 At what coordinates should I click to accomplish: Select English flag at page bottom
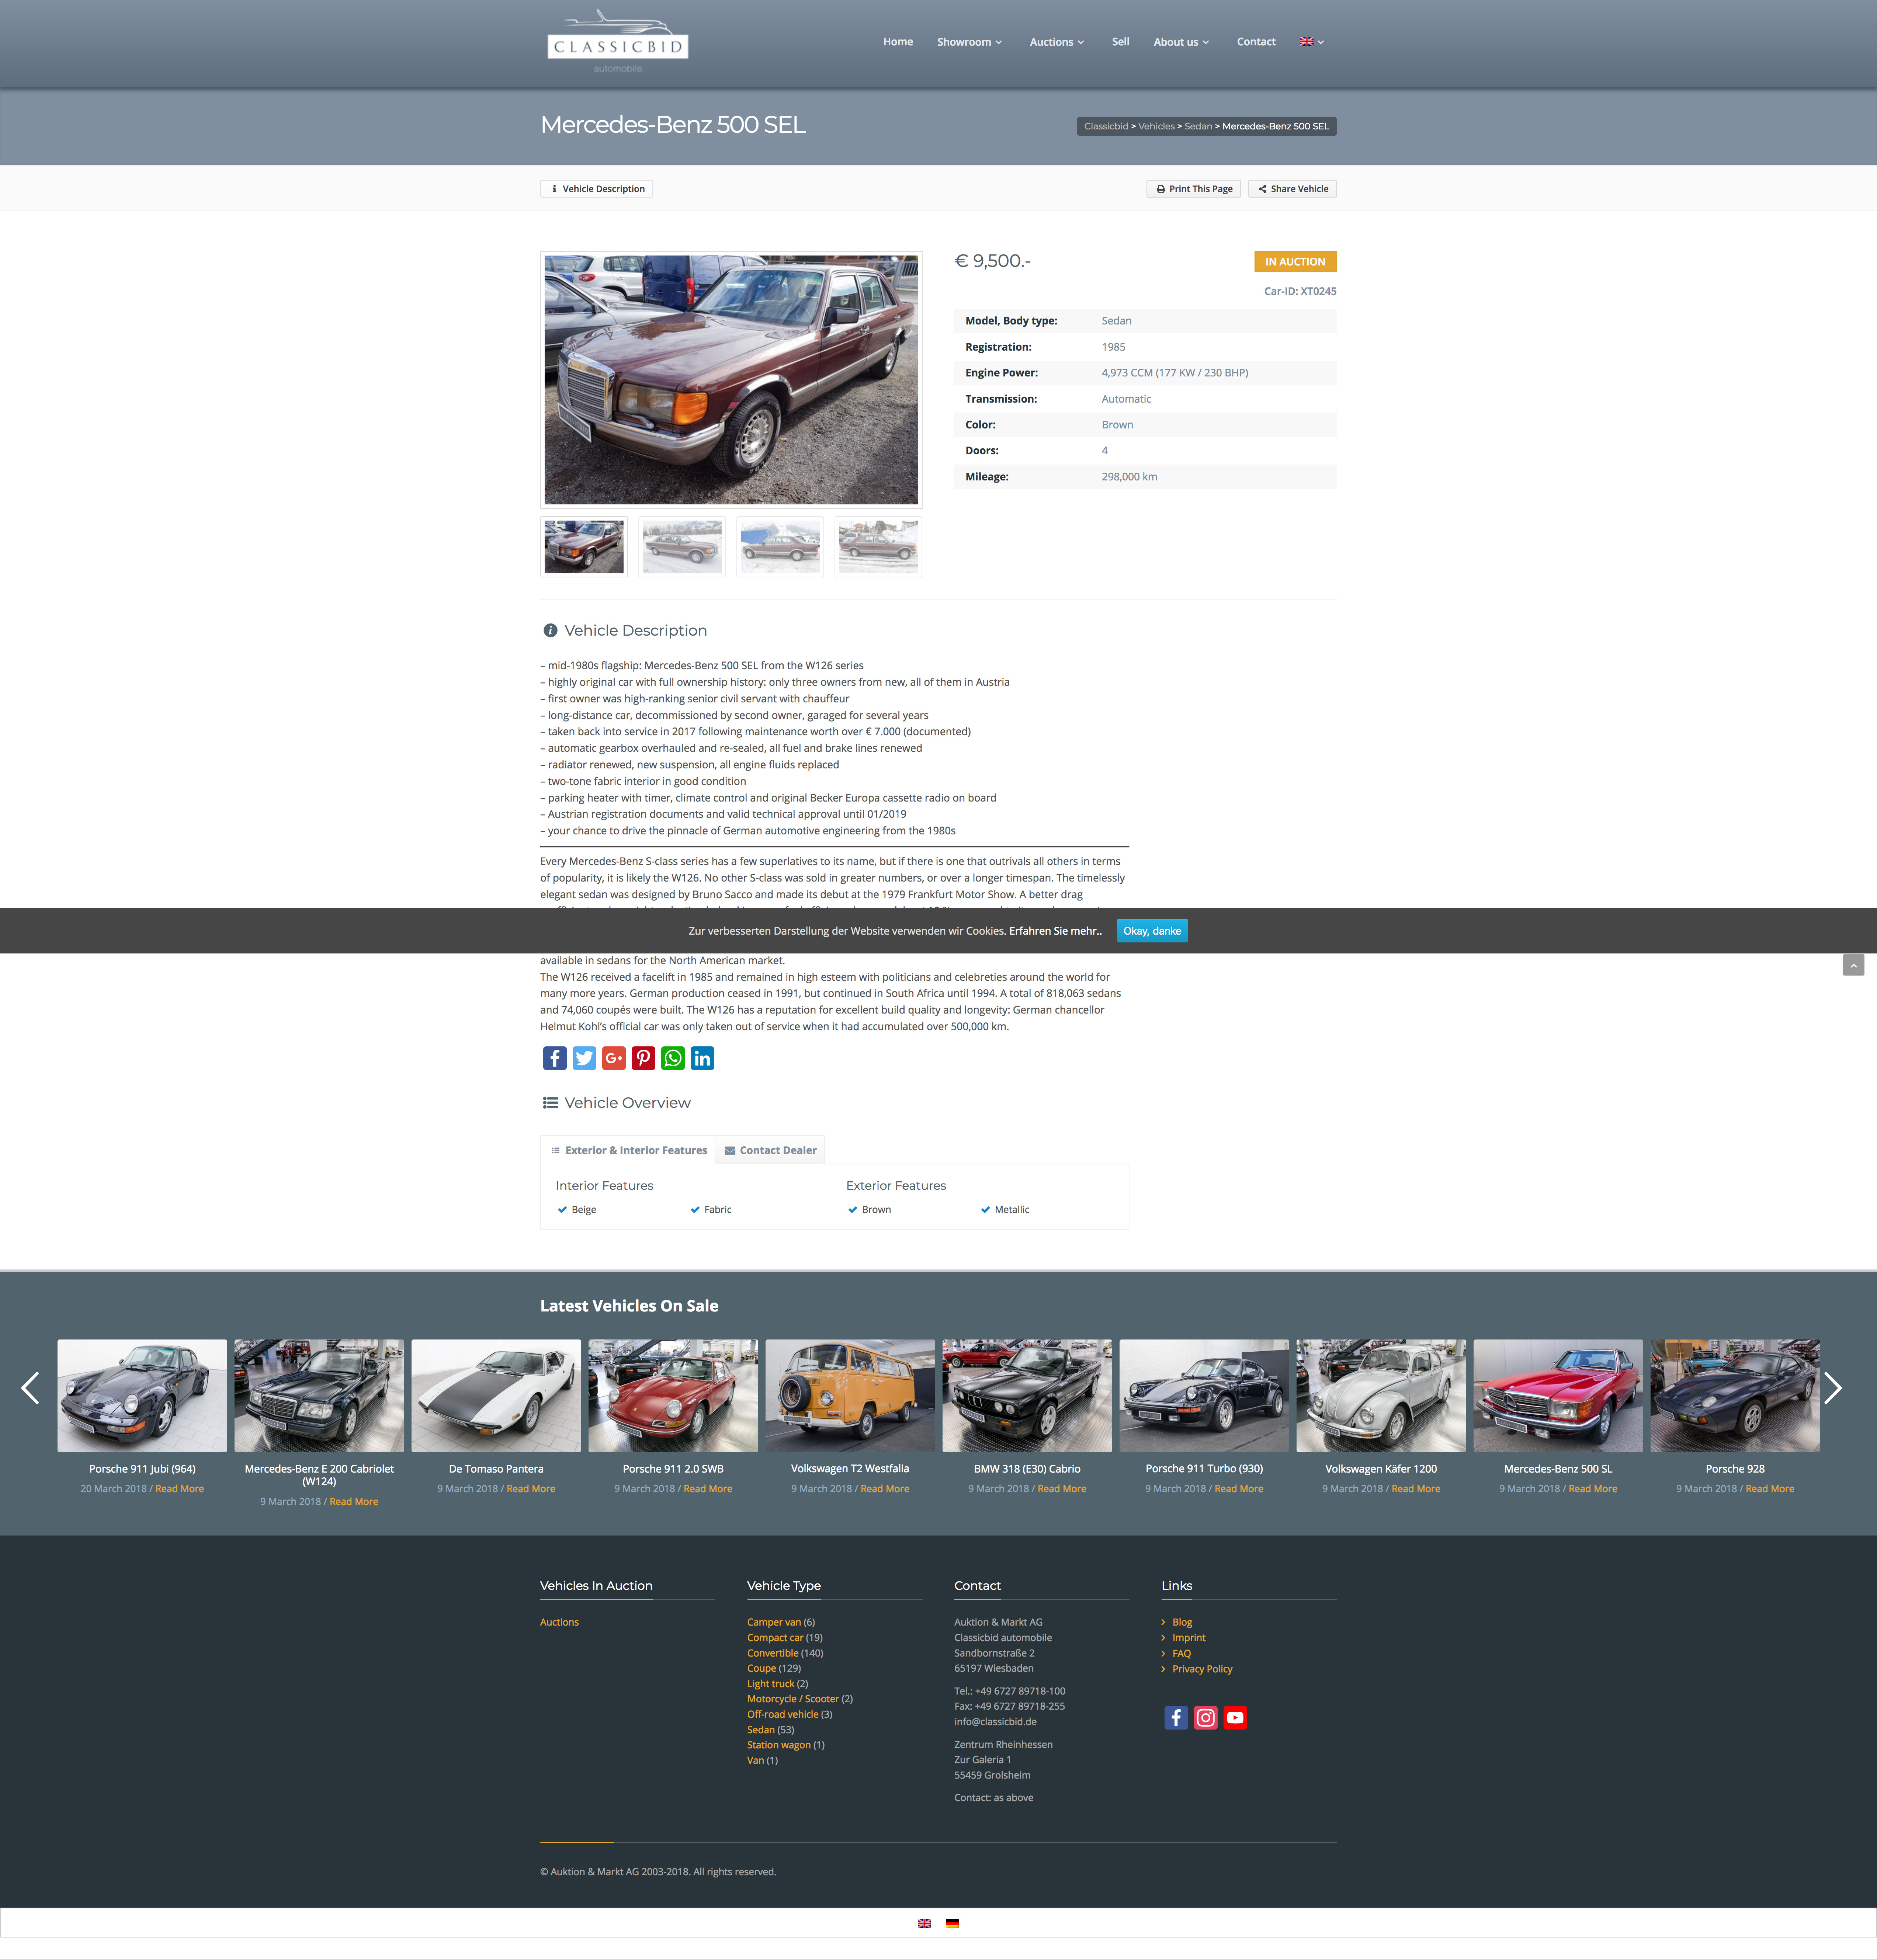click(924, 1923)
